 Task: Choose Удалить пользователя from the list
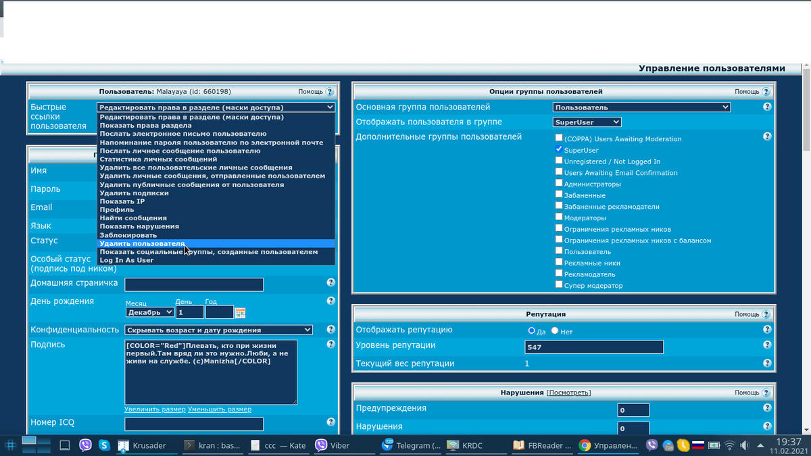click(216, 243)
